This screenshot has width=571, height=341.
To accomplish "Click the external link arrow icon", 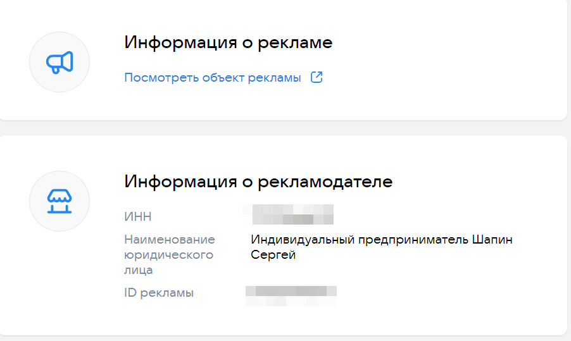I will 317,78.
